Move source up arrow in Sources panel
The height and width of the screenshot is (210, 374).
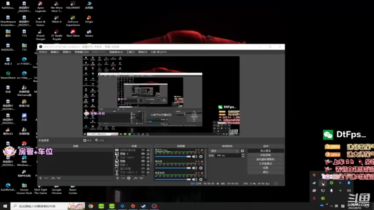(x=136, y=178)
